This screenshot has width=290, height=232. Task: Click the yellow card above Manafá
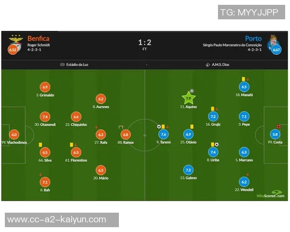[x=243, y=79]
